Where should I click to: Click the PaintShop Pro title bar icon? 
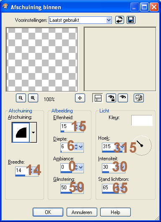[5, 7]
